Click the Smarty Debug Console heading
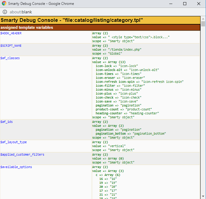Viewport: 206px width, 199px height. coord(72,20)
